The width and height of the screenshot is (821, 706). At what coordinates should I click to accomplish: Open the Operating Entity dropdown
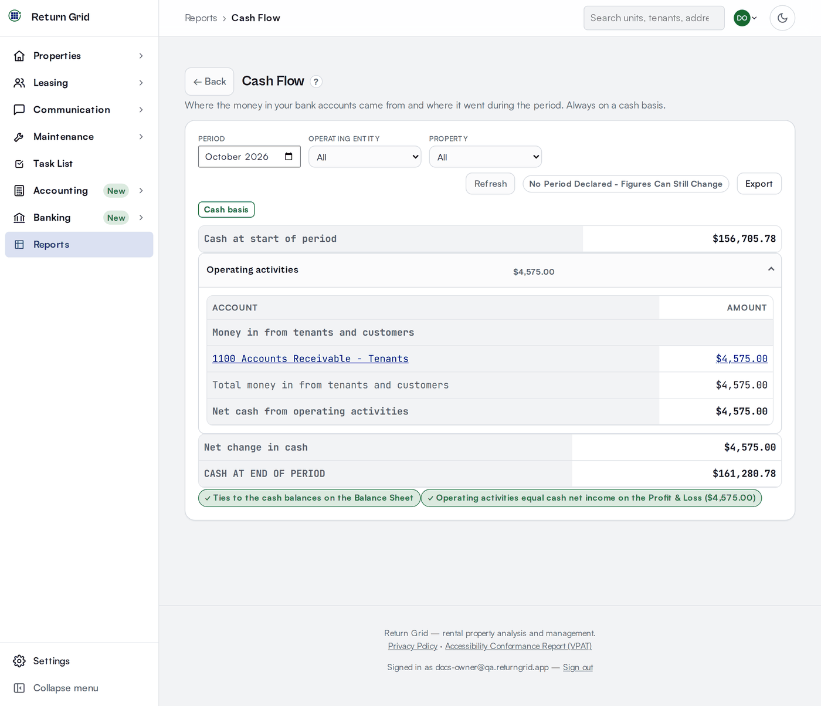[365, 157]
